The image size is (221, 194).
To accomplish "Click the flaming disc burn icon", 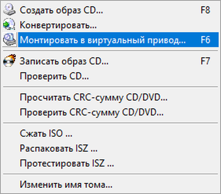I will coord(10,60).
